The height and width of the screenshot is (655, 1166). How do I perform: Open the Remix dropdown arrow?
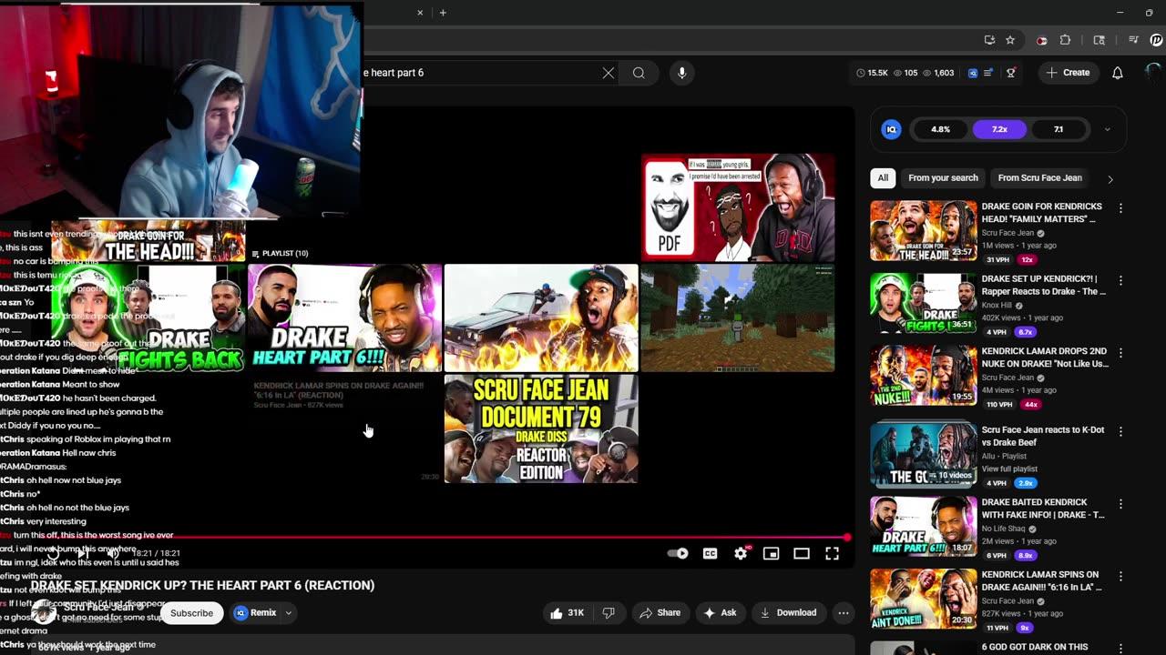(x=288, y=613)
